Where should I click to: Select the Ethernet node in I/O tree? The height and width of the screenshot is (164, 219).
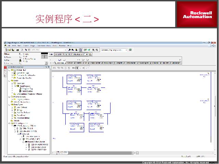pyautogui.click(x=26, y=134)
